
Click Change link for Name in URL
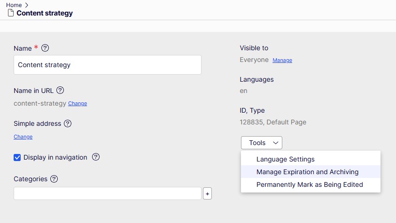[78, 103]
